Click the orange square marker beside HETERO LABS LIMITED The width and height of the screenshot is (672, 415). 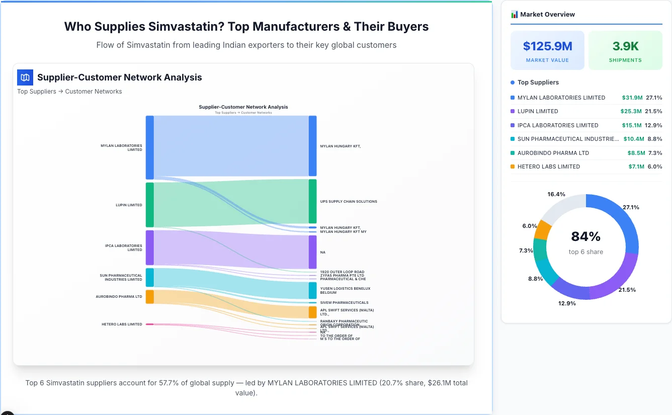click(513, 167)
